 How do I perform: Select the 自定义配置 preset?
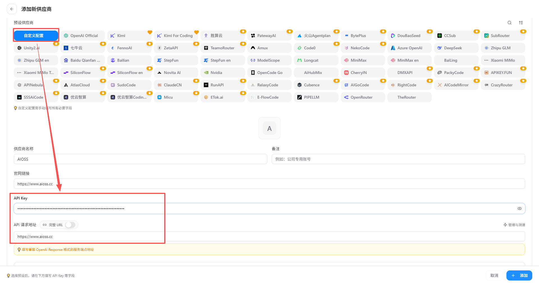(x=36, y=36)
